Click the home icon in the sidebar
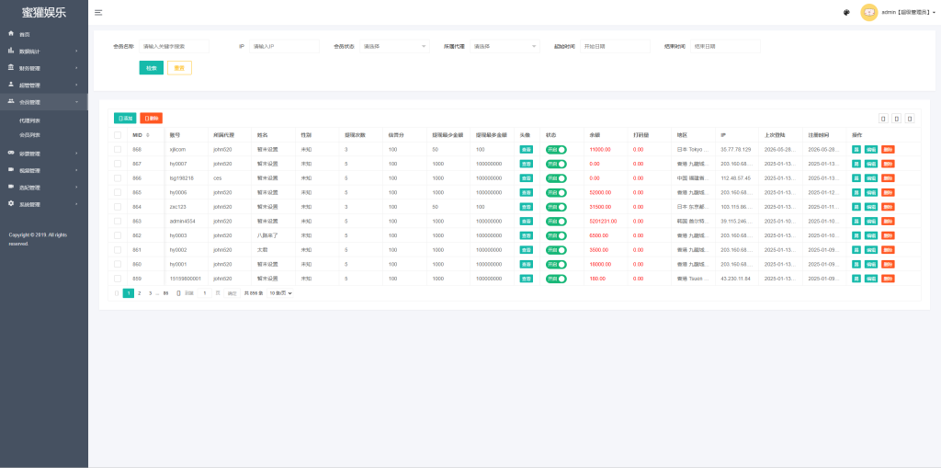The width and height of the screenshot is (941, 468). [x=11, y=34]
